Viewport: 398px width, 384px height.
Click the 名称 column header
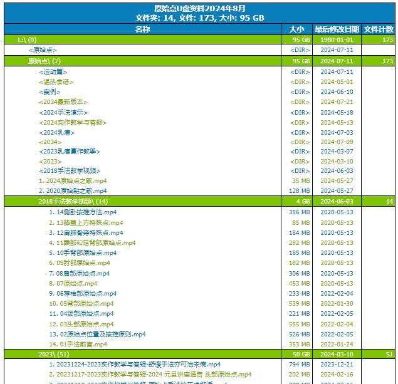pos(142,29)
